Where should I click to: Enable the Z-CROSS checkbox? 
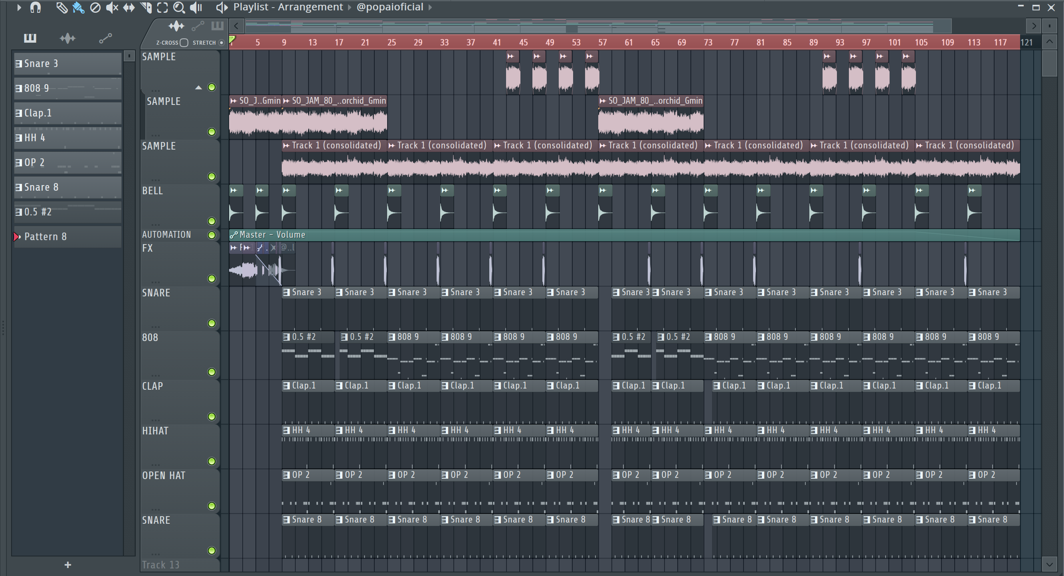pyautogui.click(x=184, y=43)
